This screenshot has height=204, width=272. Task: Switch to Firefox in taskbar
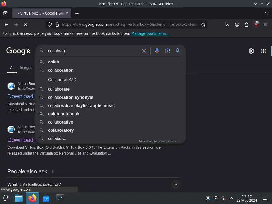coord(32,198)
